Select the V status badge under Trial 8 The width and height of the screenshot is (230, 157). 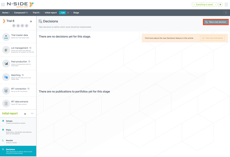[27, 26]
